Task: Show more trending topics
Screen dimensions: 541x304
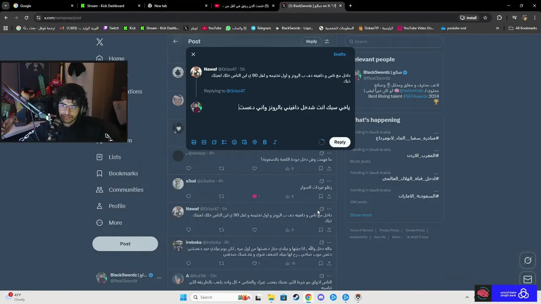Action: tap(361, 215)
